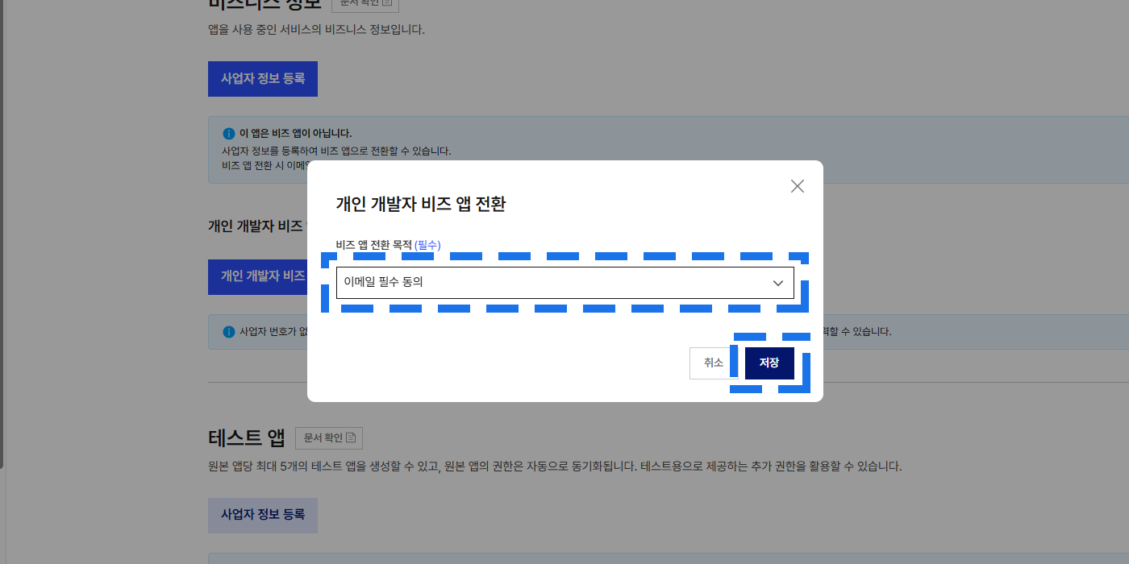This screenshot has width=1129, height=564.
Task: Click the 이 앱은 비즈 앱이 아닙니다 notice text
Action: coord(296,134)
